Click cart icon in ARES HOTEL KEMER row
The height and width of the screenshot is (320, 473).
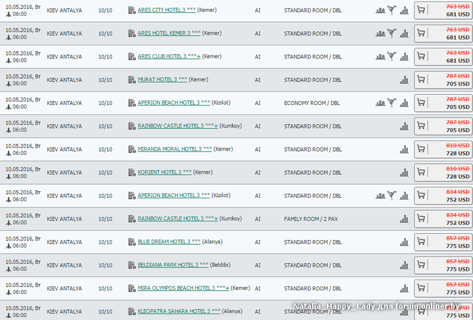421,33
